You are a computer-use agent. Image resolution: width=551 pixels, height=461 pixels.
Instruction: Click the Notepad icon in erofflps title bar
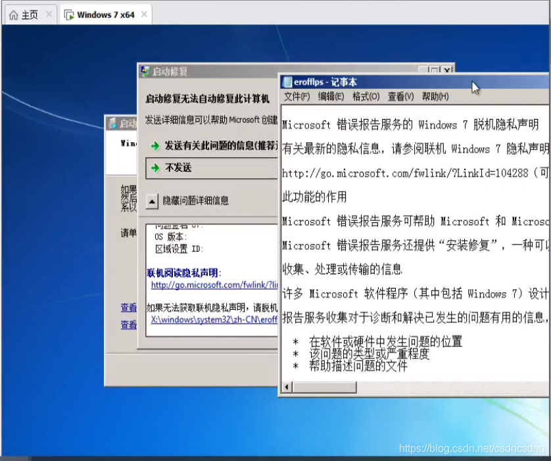(x=287, y=82)
